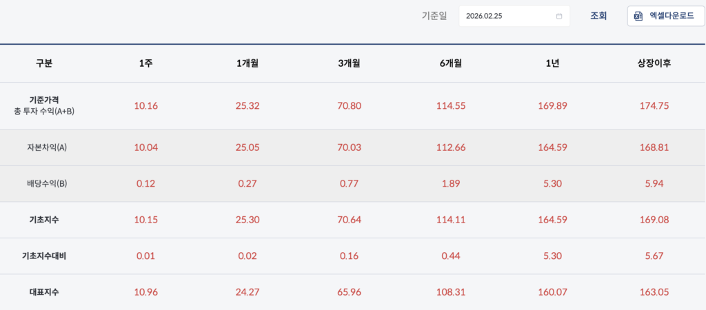Click the 상장이후 column header
This screenshot has height=310, width=706.
[654, 63]
